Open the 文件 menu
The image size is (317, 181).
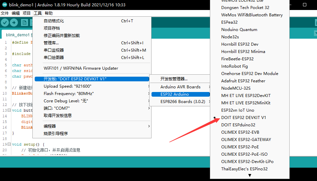[x=5, y=13]
